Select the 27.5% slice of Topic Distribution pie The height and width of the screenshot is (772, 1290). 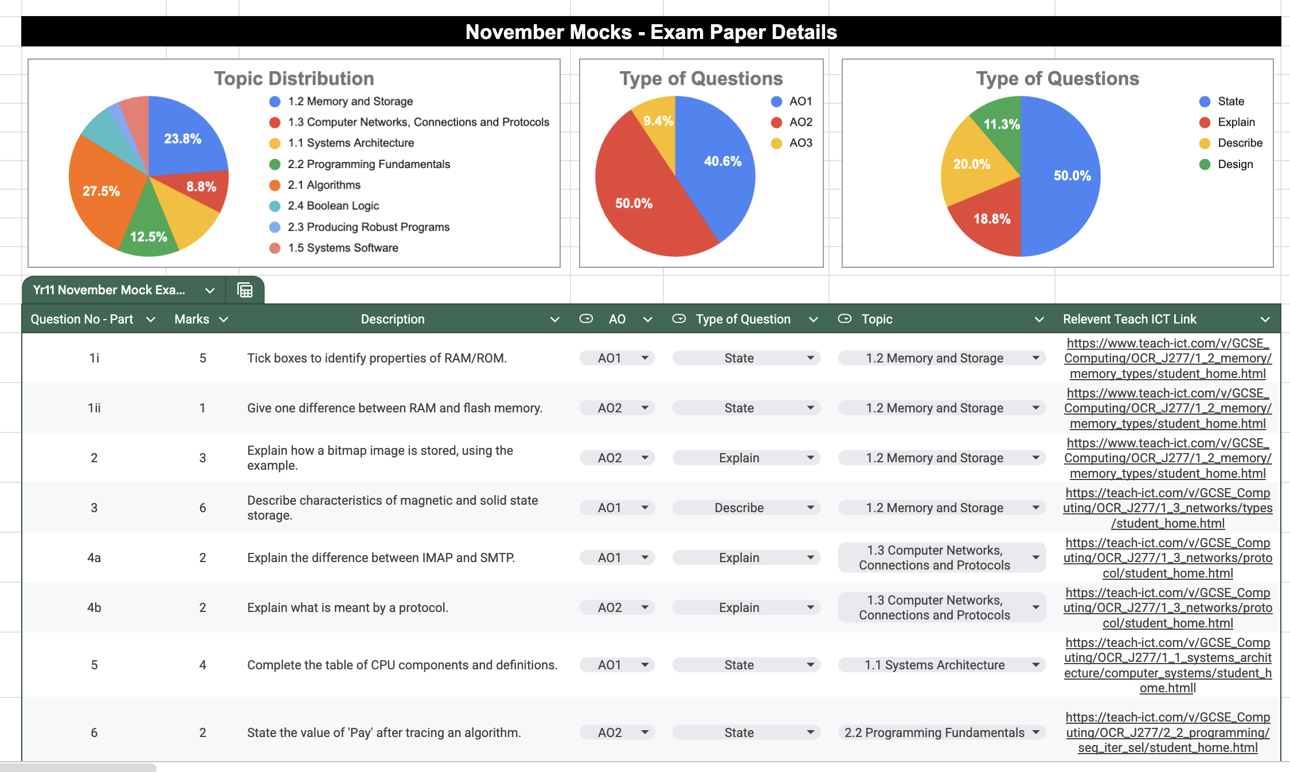tap(100, 191)
